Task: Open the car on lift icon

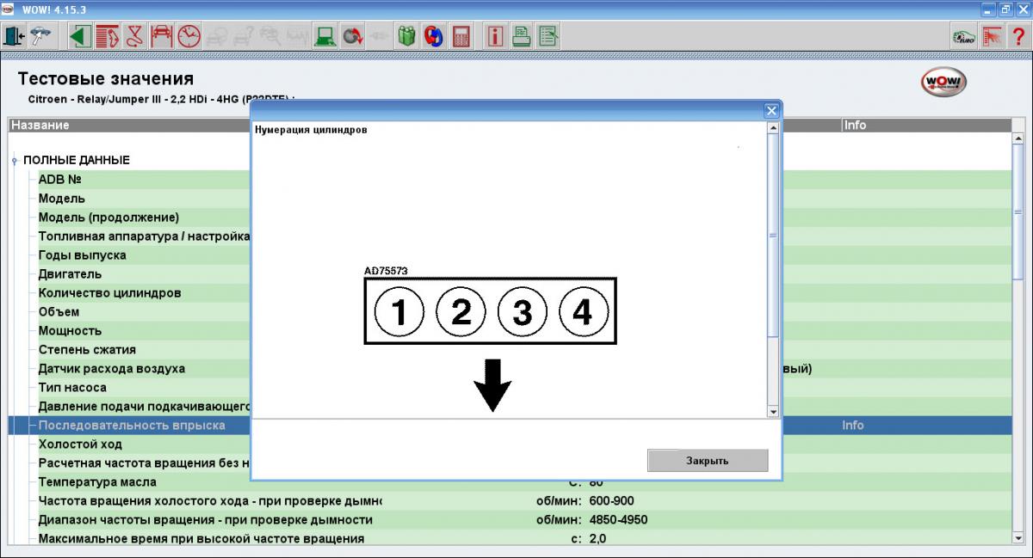Action: (x=160, y=36)
